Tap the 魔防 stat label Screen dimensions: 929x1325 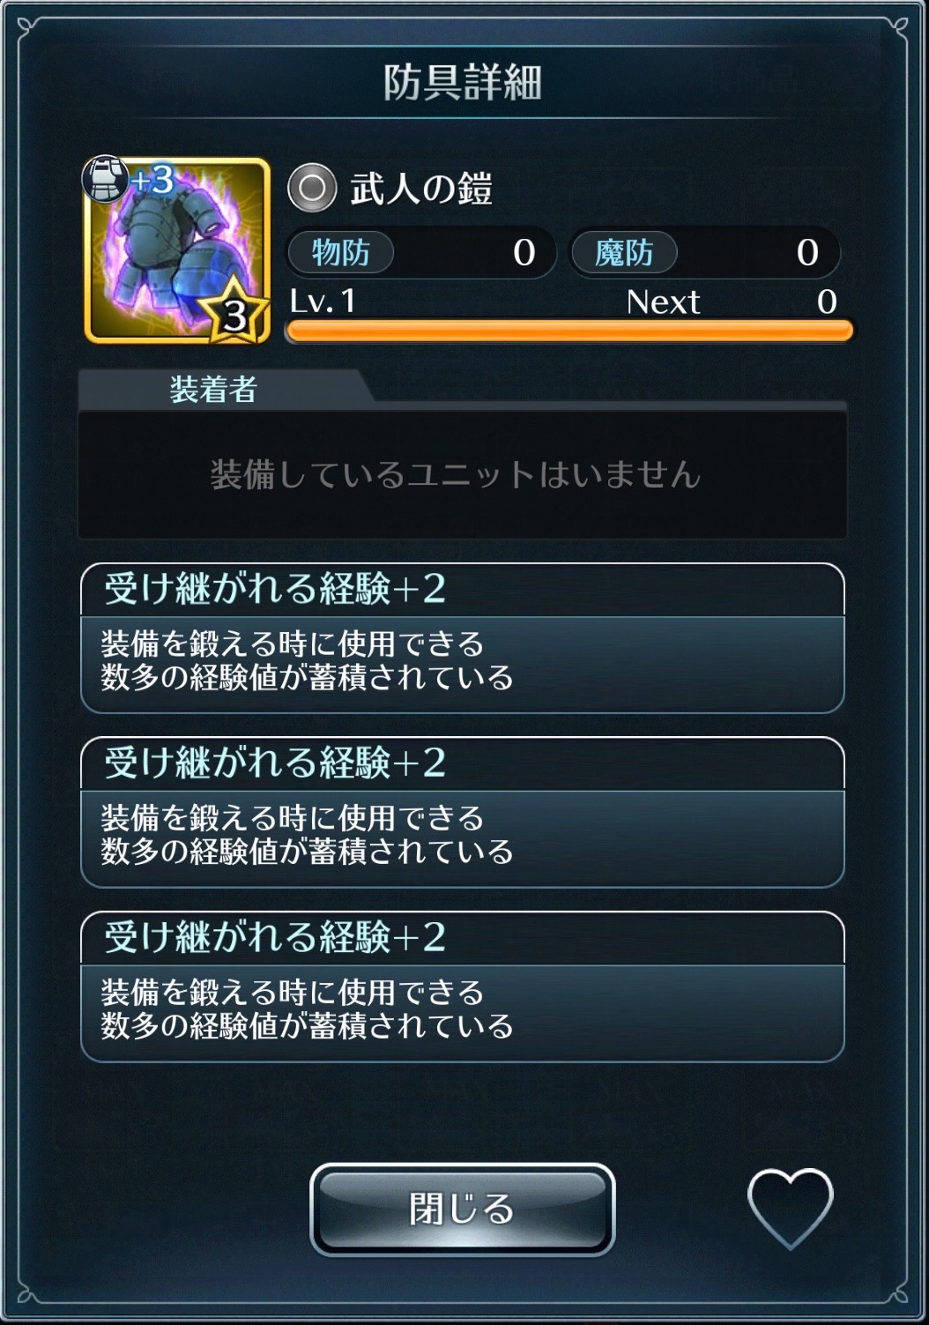coord(624,253)
